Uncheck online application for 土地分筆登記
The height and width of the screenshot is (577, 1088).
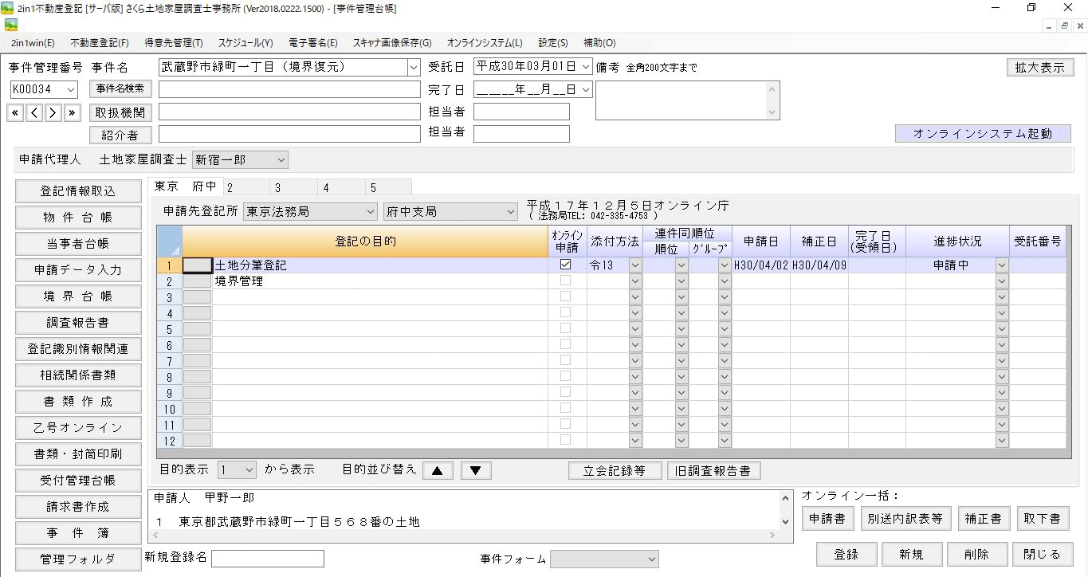(x=566, y=265)
